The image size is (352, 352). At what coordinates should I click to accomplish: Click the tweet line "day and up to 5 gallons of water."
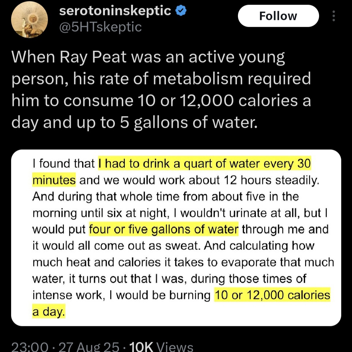pyautogui.click(x=135, y=122)
